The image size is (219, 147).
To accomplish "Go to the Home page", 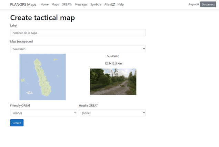I will pyautogui.click(x=44, y=4).
